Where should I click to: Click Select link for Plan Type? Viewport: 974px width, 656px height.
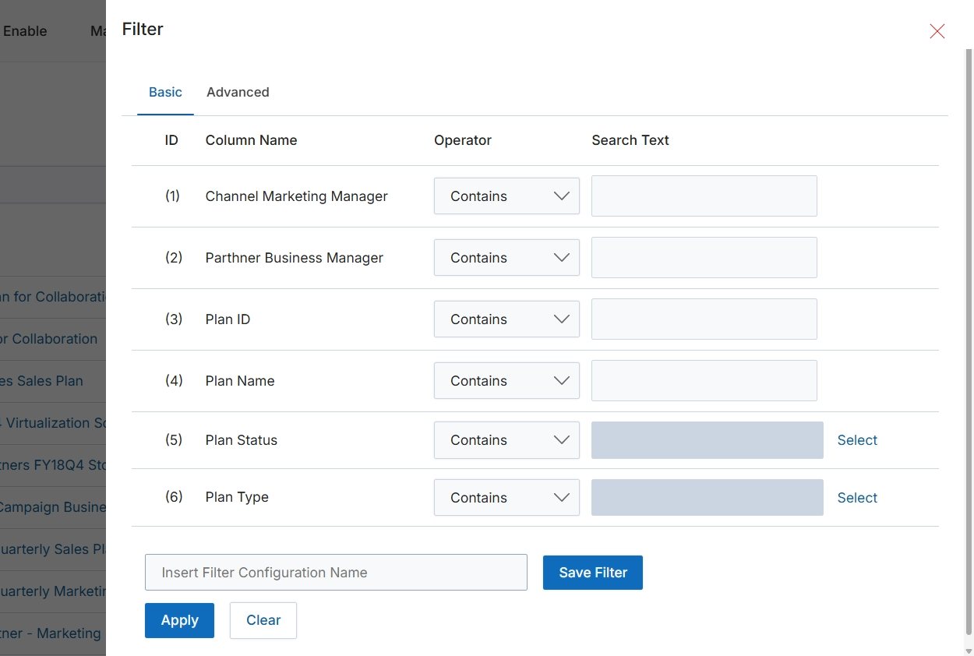pyautogui.click(x=857, y=498)
